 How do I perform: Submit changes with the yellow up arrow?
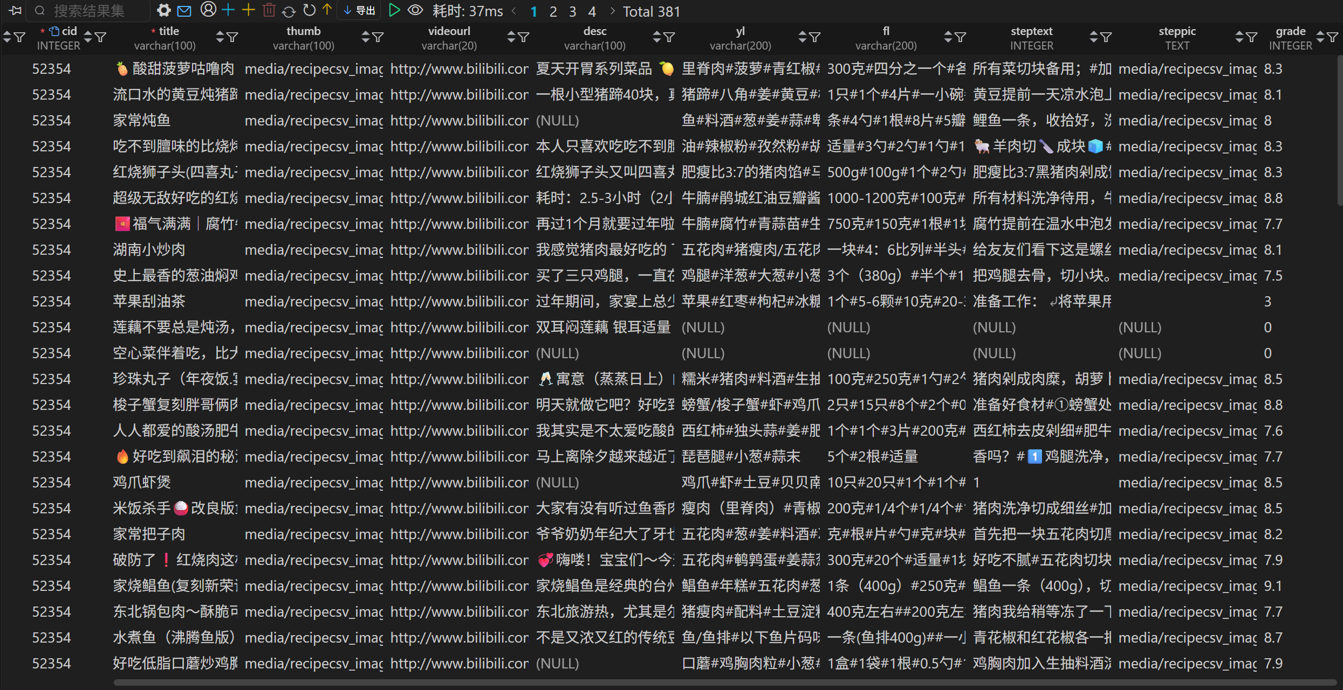point(327,10)
